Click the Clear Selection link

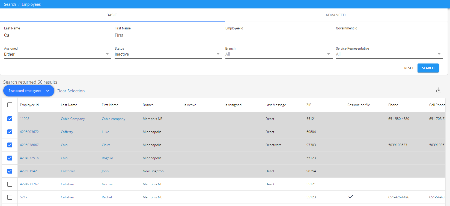(70, 91)
